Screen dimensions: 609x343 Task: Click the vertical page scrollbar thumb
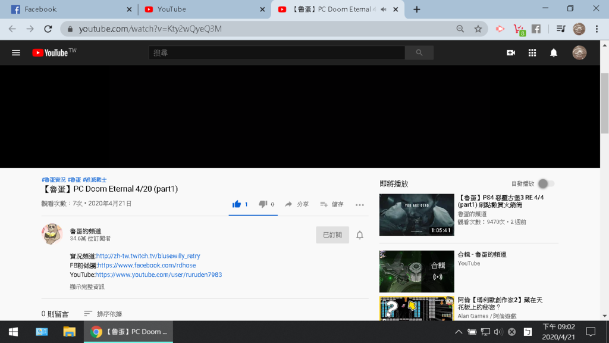pyautogui.click(x=604, y=103)
